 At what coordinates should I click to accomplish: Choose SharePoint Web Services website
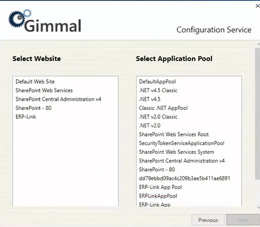click(44, 91)
